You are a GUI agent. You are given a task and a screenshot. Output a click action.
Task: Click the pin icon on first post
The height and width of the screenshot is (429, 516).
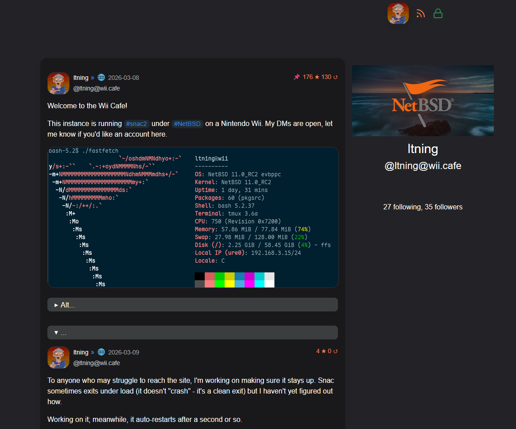click(x=297, y=77)
